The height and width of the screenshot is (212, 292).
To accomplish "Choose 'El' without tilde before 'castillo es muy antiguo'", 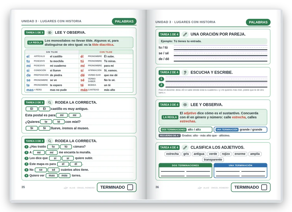I will (32, 109).
